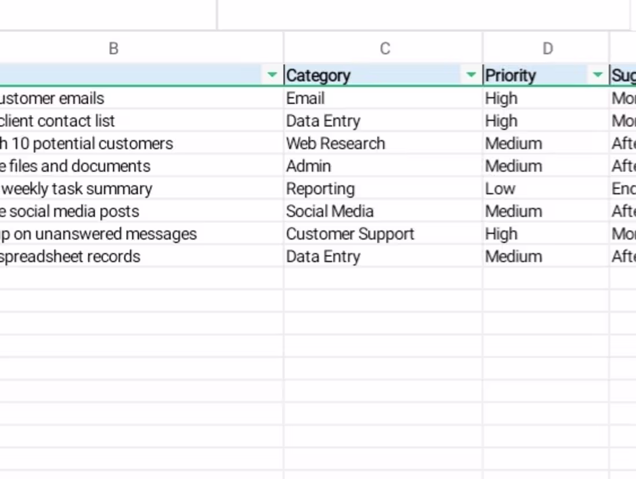Image resolution: width=636 pixels, height=479 pixels.
Task: Open the Priority column filter dropdown
Action: [597, 75]
